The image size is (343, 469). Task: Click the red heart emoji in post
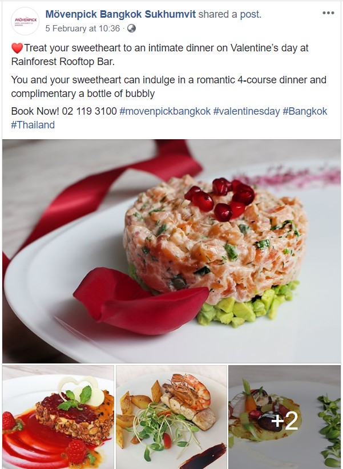click(x=17, y=48)
